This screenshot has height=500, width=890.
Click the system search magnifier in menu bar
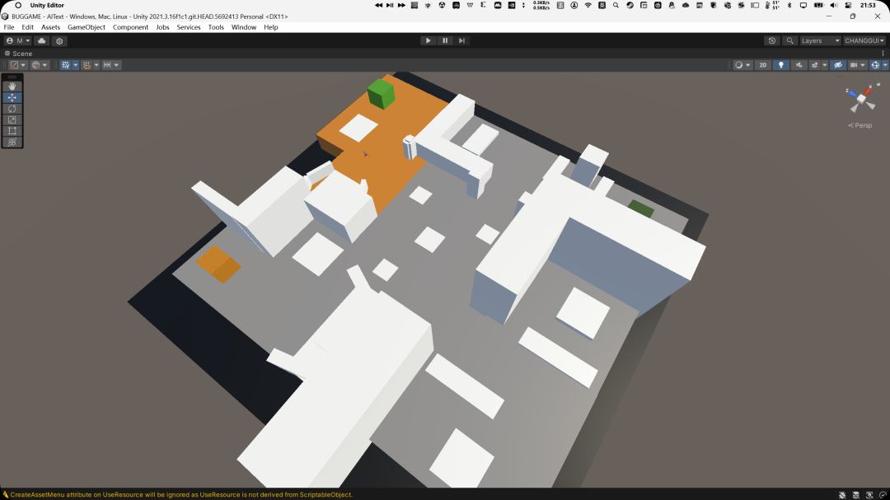click(x=616, y=5)
